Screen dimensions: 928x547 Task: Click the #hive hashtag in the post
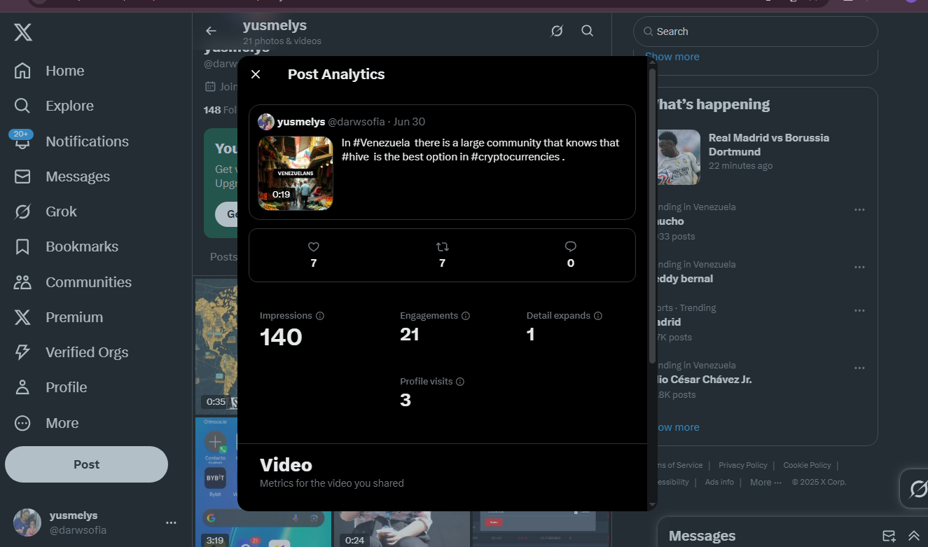tap(356, 157)
